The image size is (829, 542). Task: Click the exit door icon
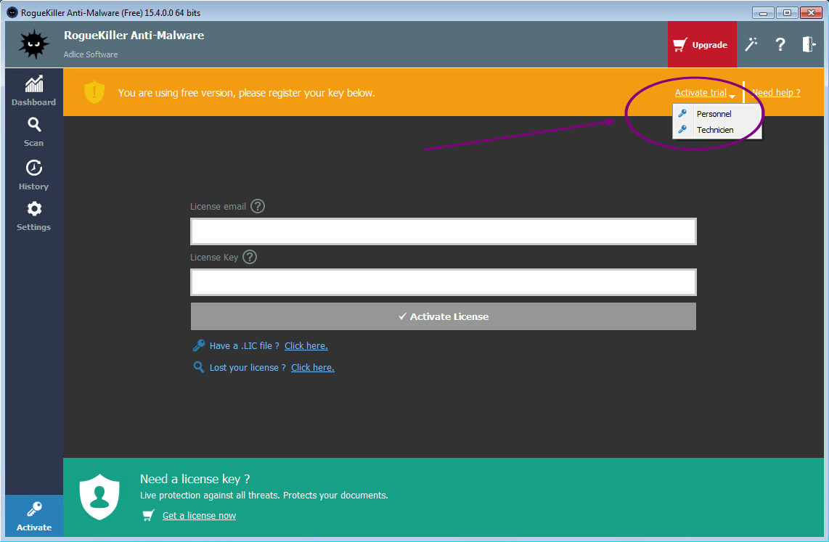pos(809,44)
